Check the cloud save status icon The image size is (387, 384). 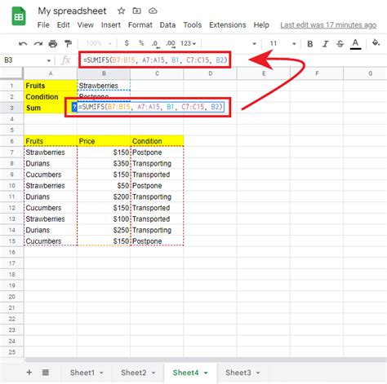pyautogui.click(x=153, y=11)
